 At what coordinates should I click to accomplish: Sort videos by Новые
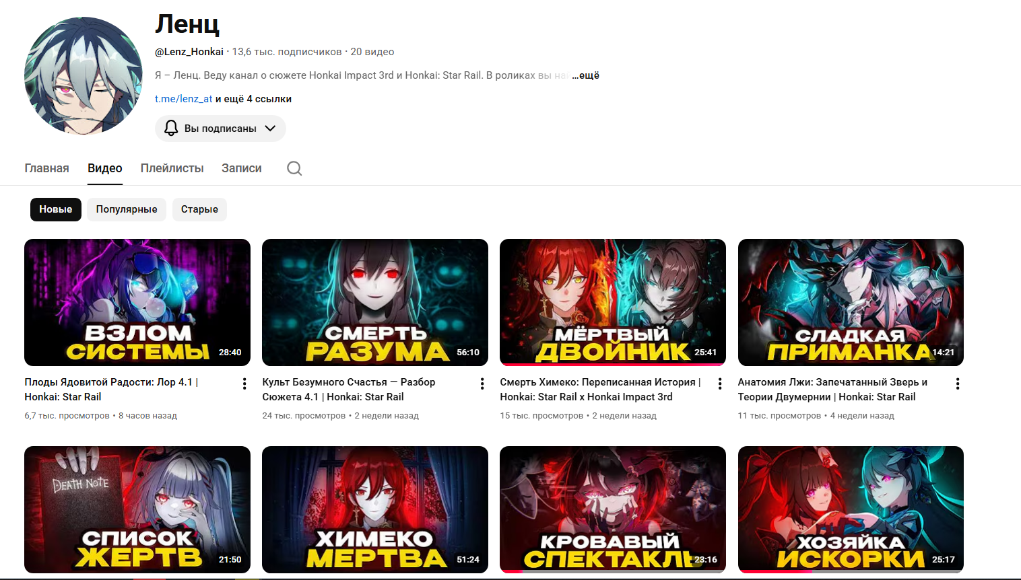tap(56, 209)
